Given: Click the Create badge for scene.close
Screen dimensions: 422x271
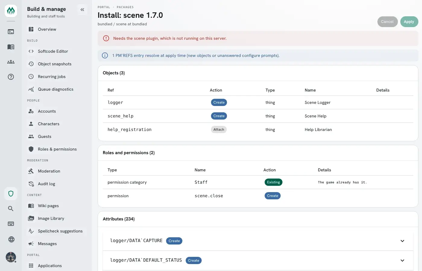Looking at the screenshot, I should [272, 196].
